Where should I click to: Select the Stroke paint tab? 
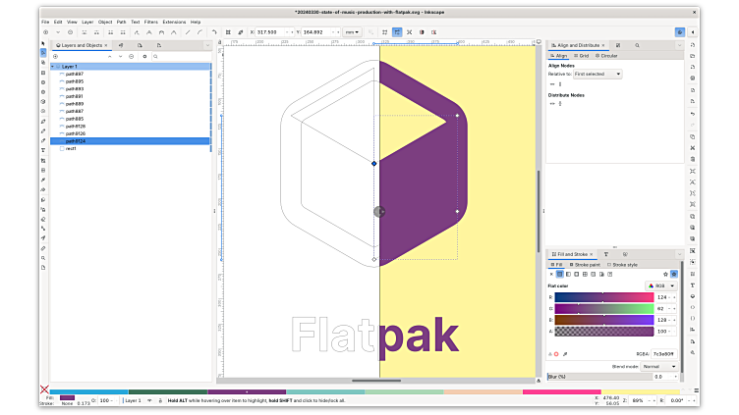tap(586, 264)
